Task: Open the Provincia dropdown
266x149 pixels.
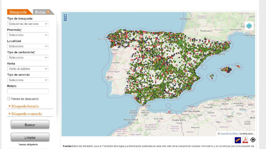Action: tap(28, 35)
